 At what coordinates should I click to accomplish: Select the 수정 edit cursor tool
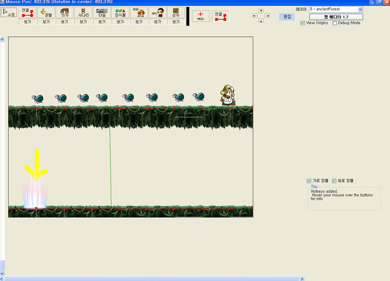point(9,13)
